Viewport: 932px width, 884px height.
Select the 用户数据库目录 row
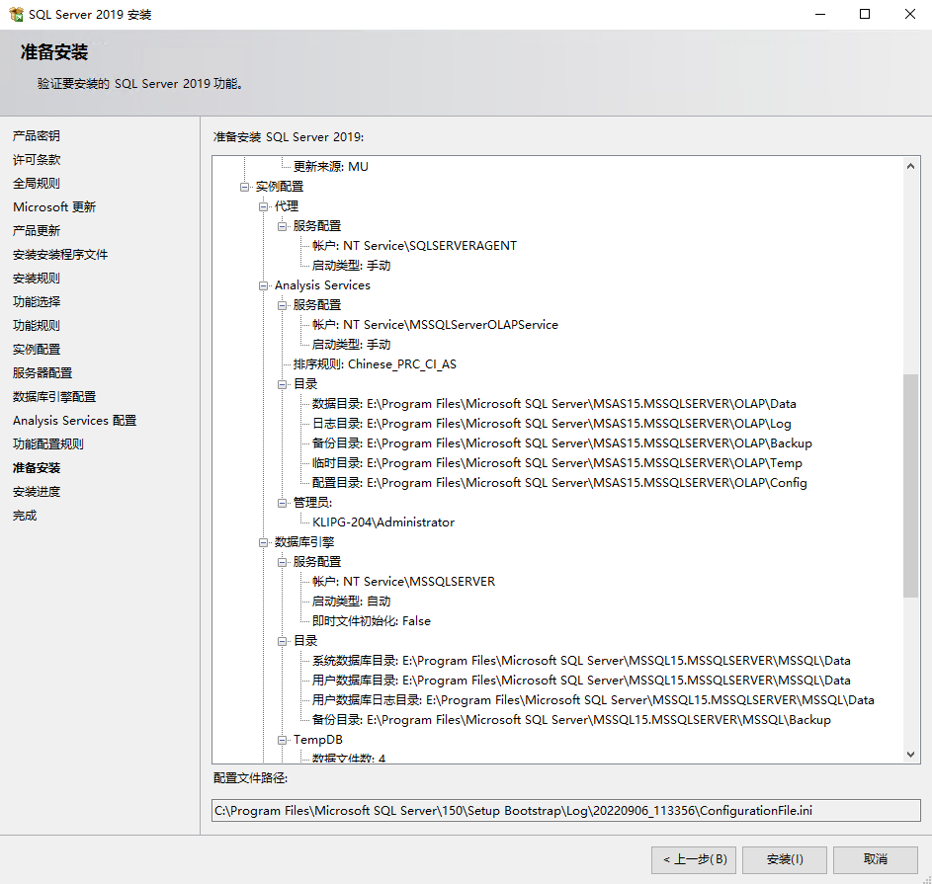tap(581, 681)
